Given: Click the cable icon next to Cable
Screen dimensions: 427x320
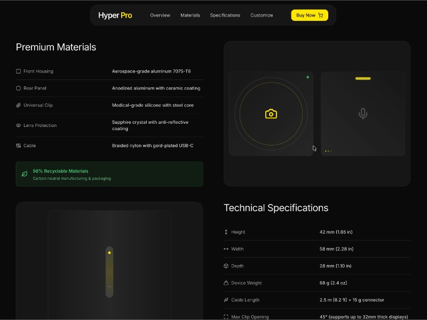Looking at the screenshot, I should pyautogui.click(x=18, y=145).
